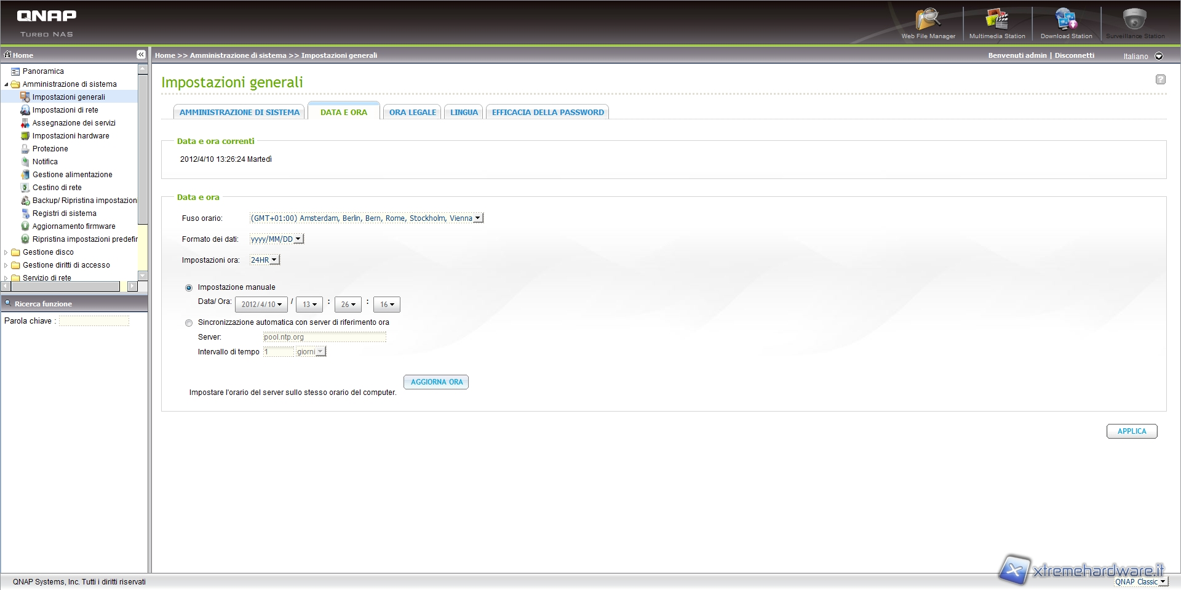This screenshot has width=1181, height=590.
Task: Click the Disconnetti link
Action: tap(1074, 55)
